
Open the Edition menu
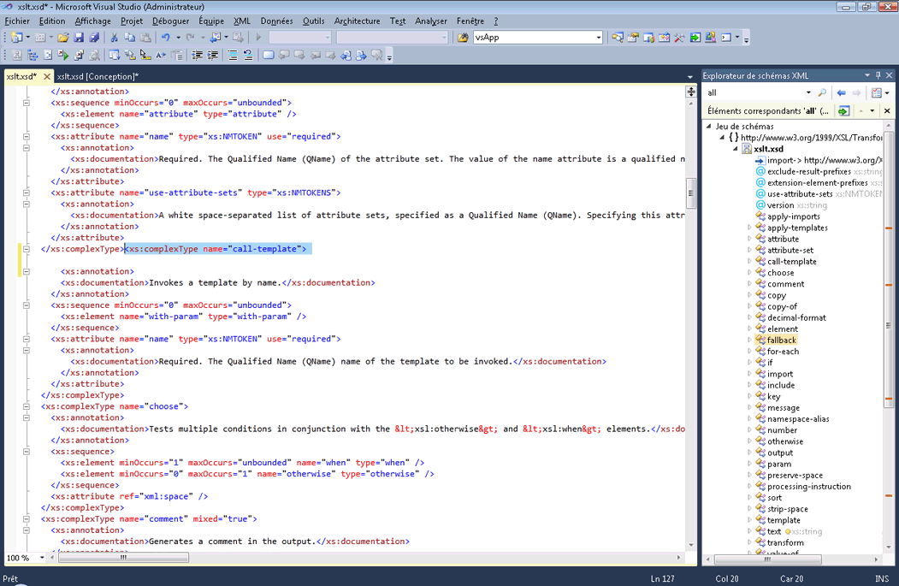coord(52,21)
